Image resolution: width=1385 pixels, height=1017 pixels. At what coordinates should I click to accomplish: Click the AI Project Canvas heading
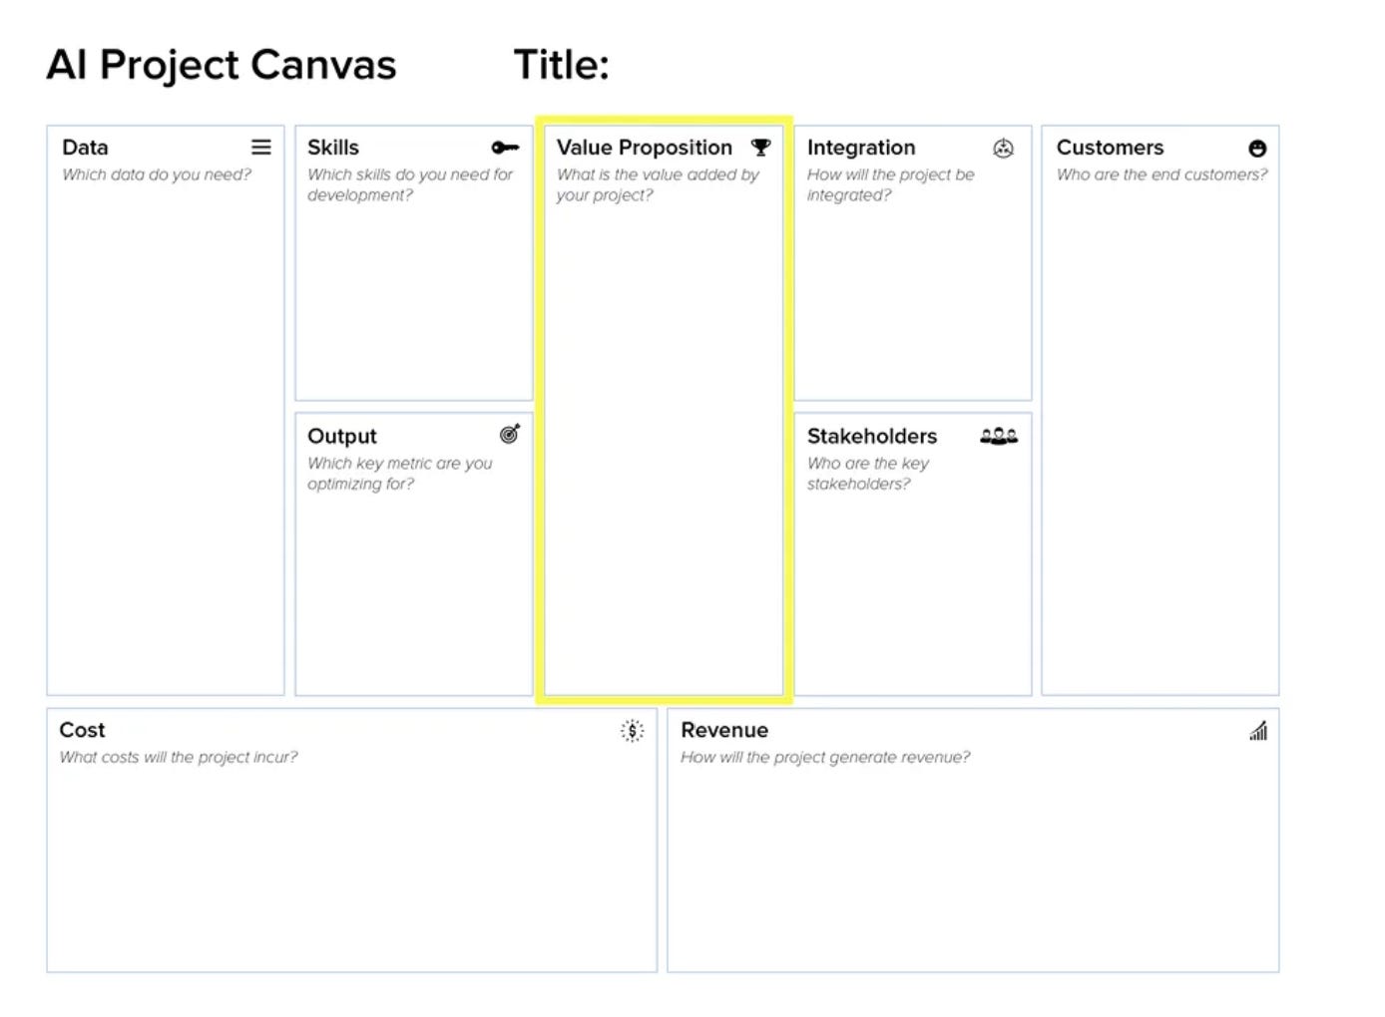pos(222,66)
